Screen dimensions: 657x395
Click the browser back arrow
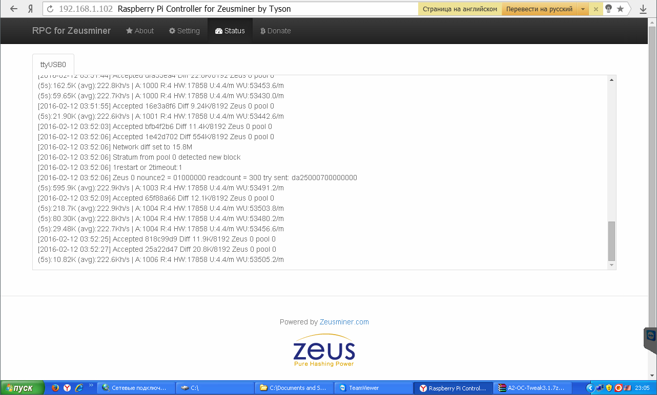tap(14, 9)
